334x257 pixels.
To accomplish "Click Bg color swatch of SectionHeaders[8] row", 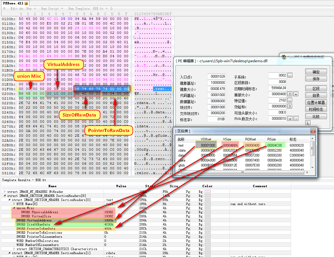I will pyautogui.click(x=208, y=196).
